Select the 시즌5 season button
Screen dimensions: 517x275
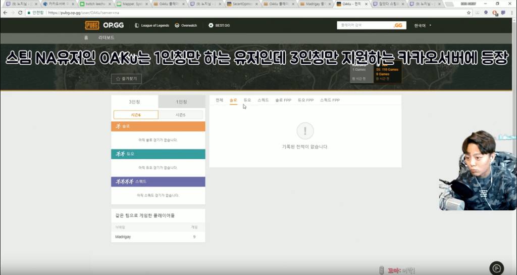point(181,115)
